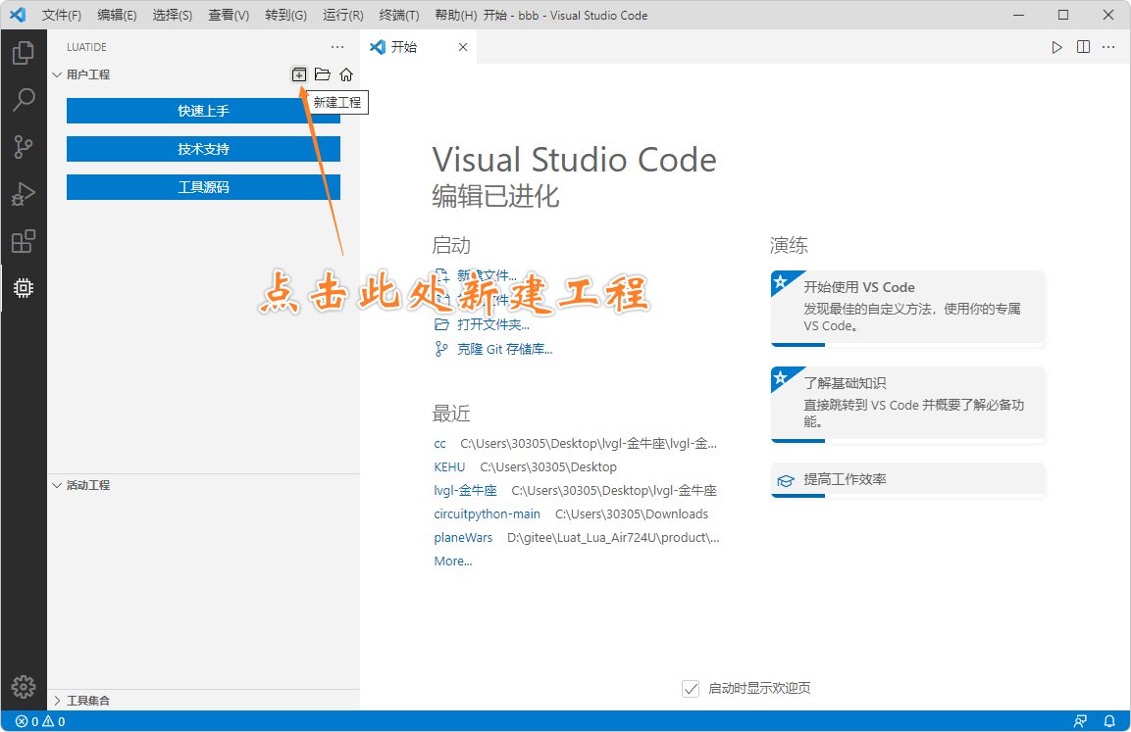Open the 帮助(H) menu
The width and height of the screenshot is (1131, 732).
(x=455, y=15)
